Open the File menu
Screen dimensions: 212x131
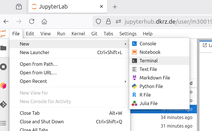pos(16,34)
